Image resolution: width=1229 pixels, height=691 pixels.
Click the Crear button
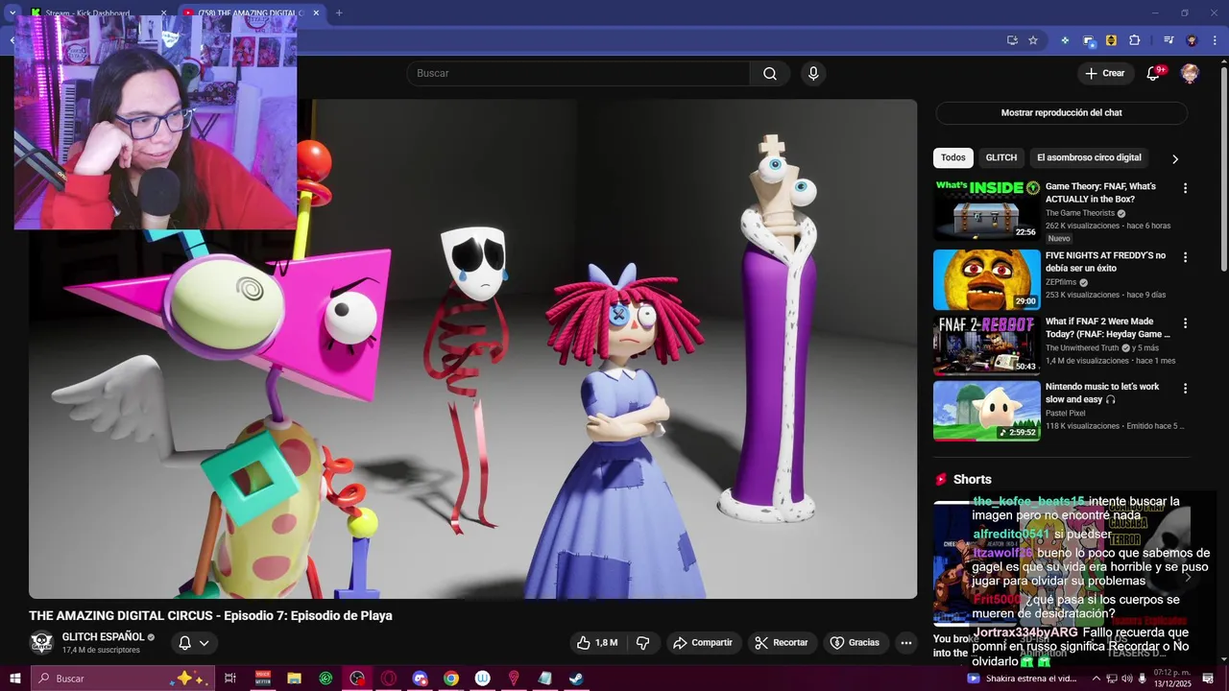[1104, 74]
